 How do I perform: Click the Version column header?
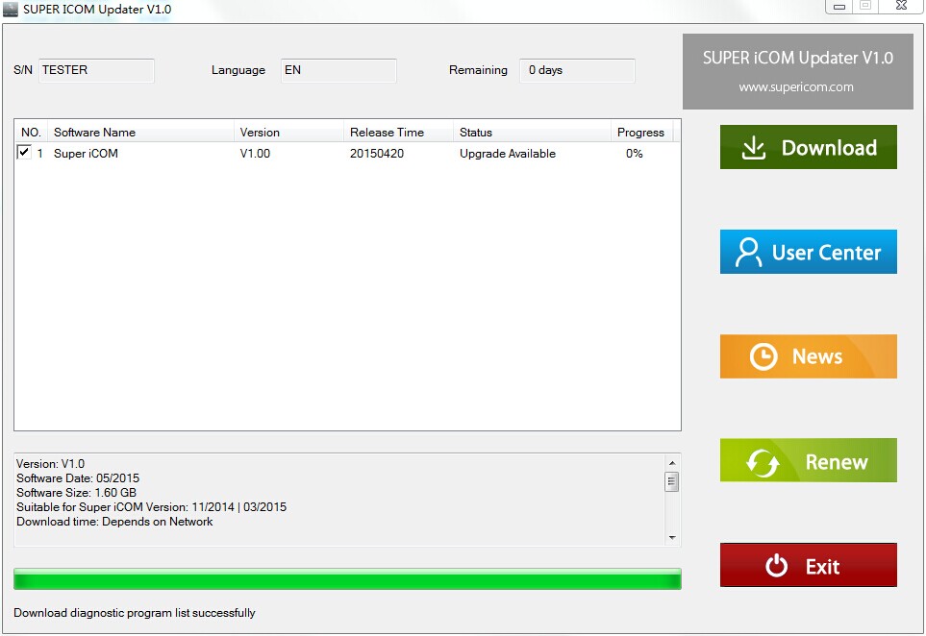(288, 133)
